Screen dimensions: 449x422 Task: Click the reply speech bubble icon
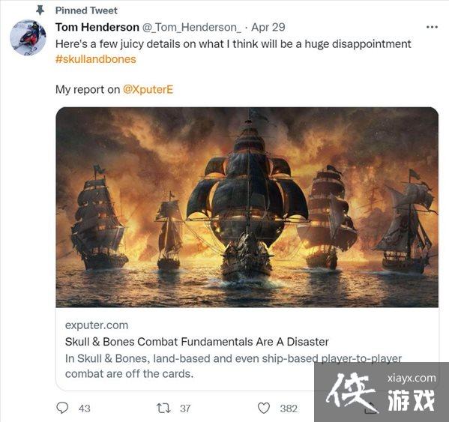click(x=62, y=408)
